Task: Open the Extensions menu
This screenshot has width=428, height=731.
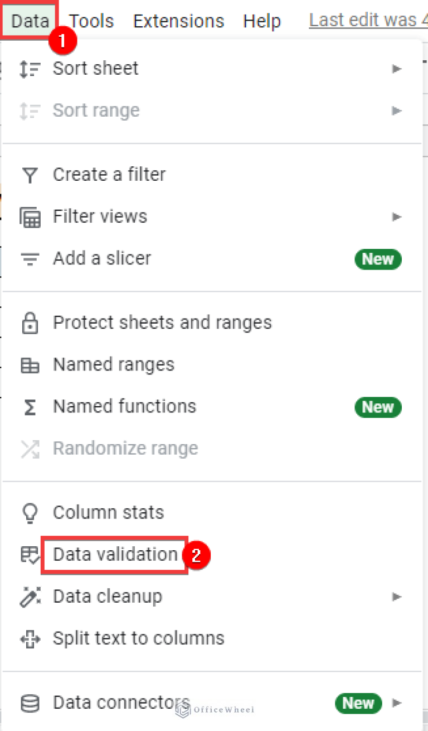Action: pos(178,21)
